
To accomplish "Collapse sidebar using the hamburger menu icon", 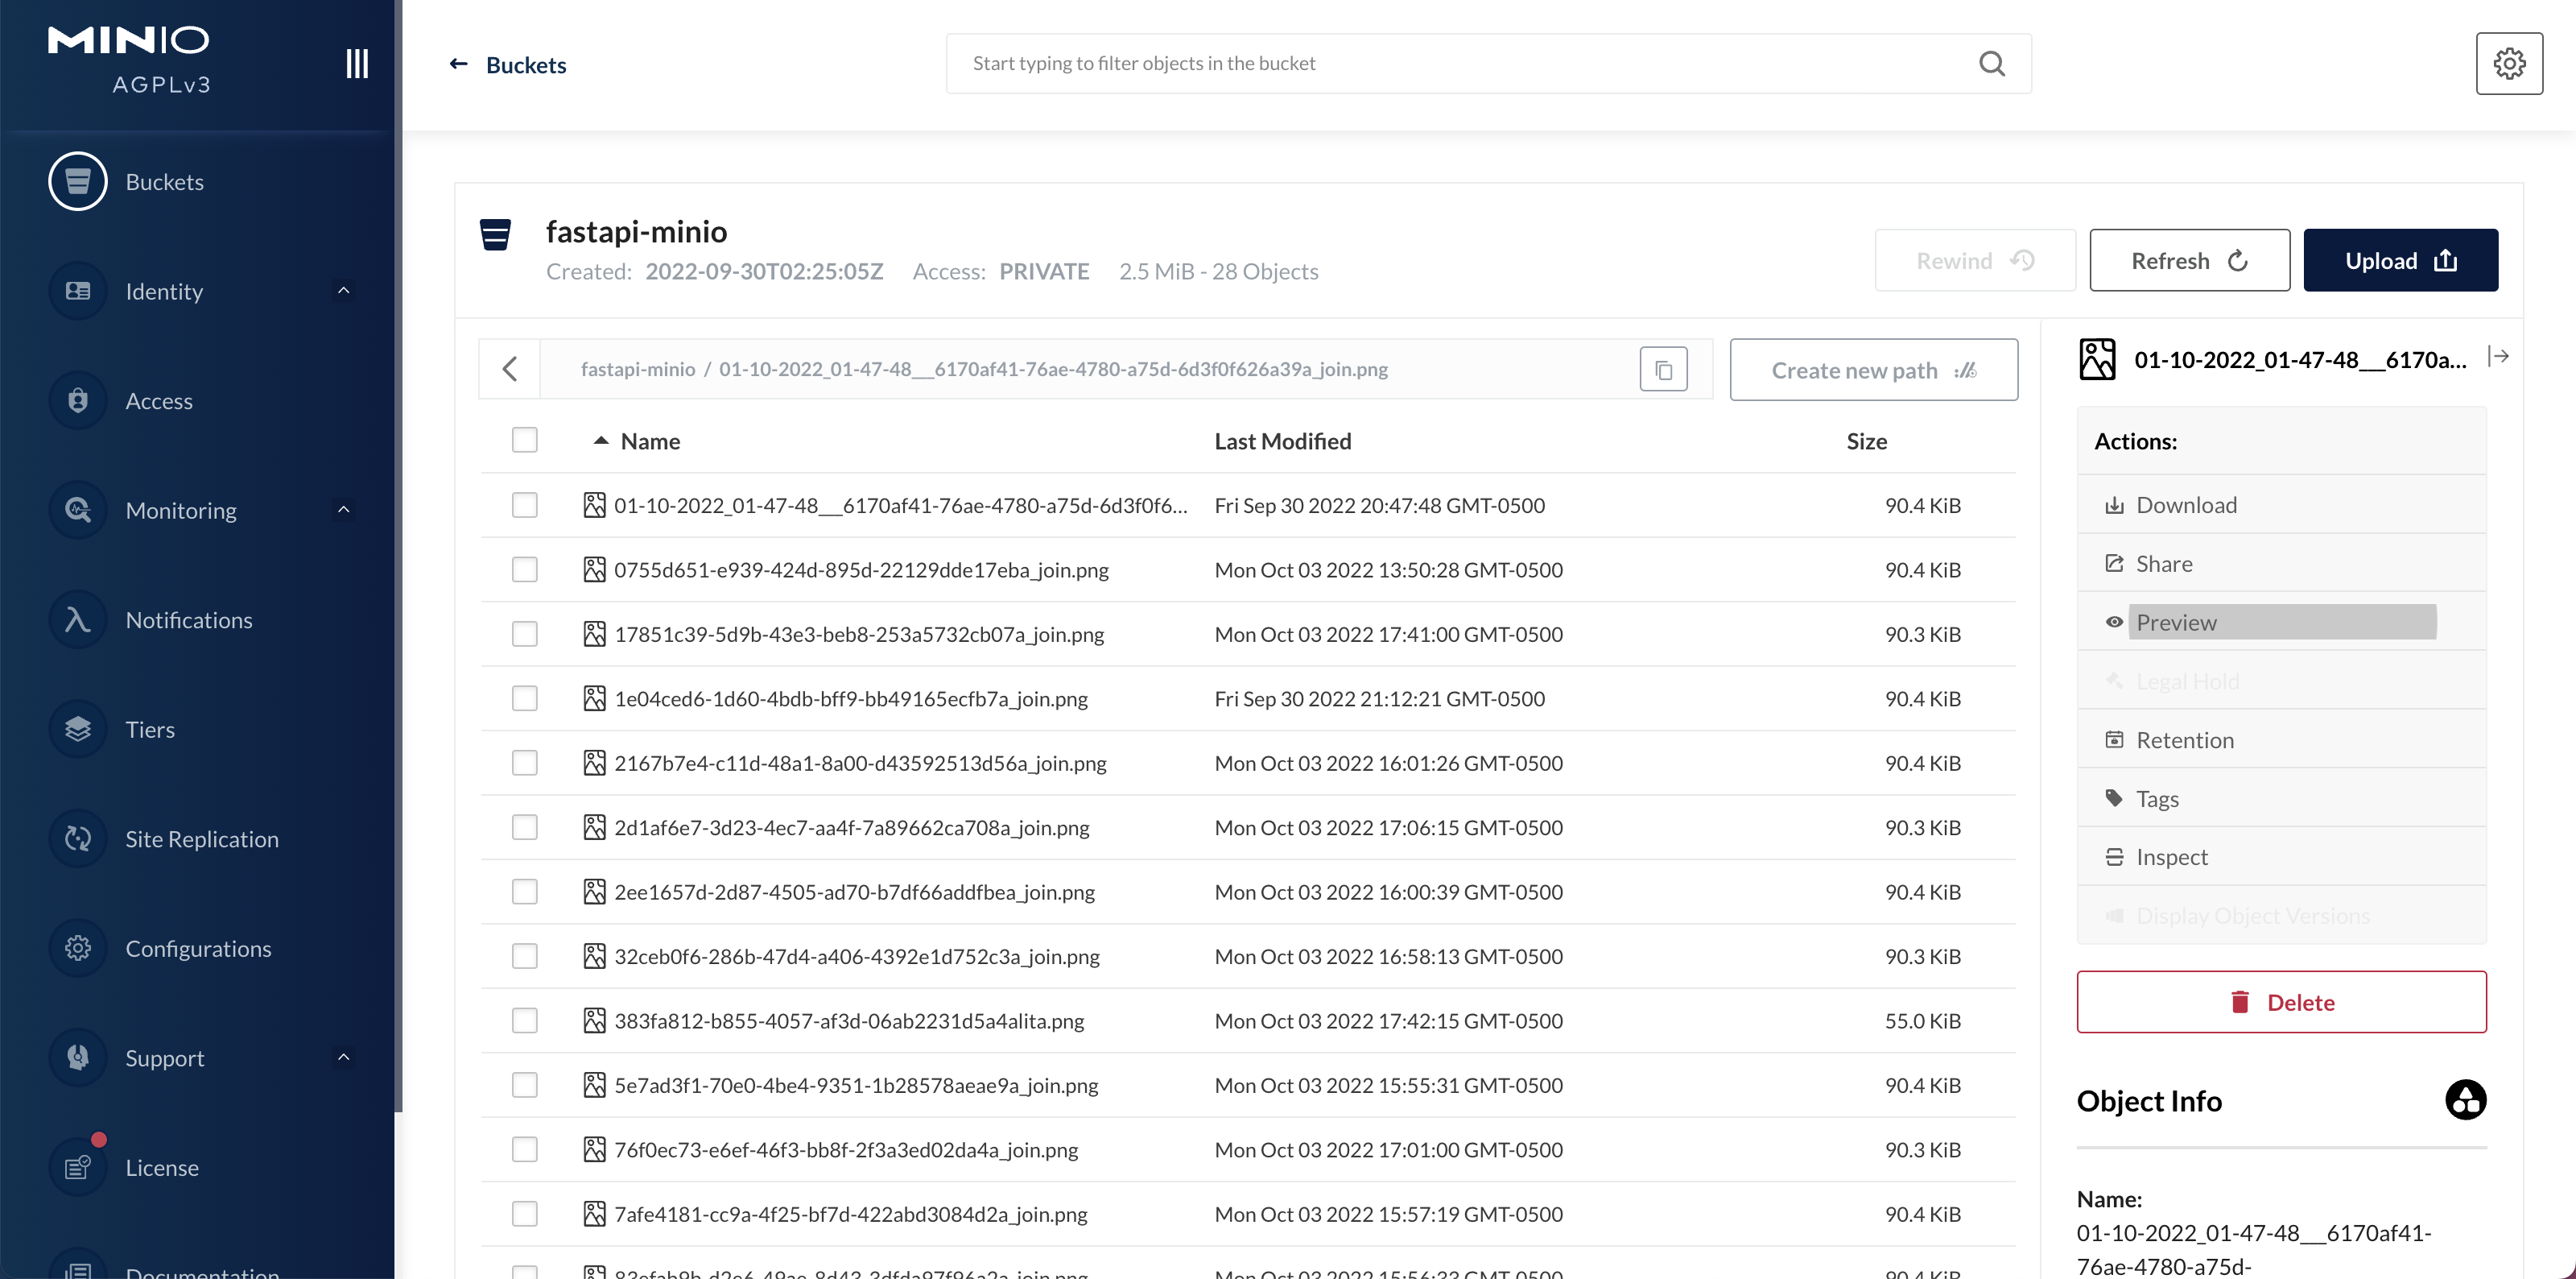I will pyautogui.click(x=357, y=63).
